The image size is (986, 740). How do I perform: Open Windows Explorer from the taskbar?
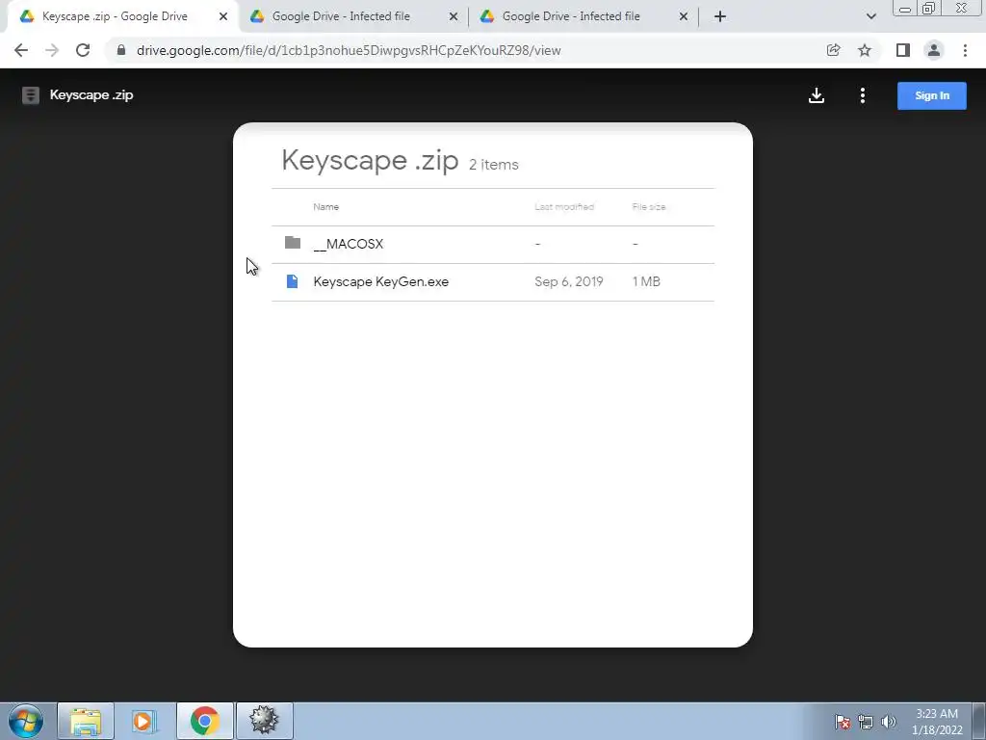click(86, 721)
